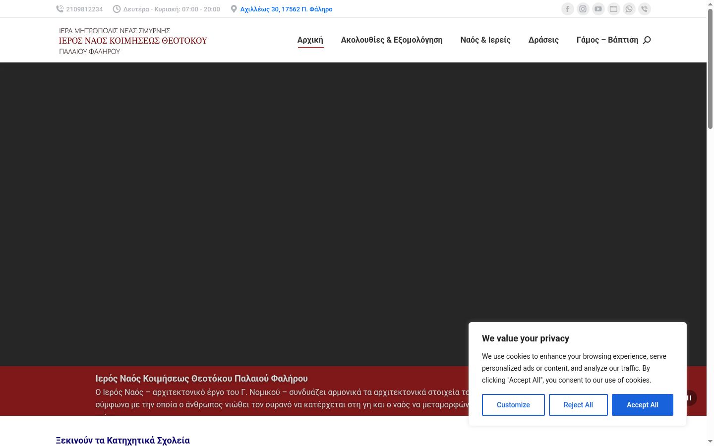Open the address link Αχιλλέως 30, 17562 Π. Φάληρο
The height and width of the screenshot is (446, 714).
point(286,9)
